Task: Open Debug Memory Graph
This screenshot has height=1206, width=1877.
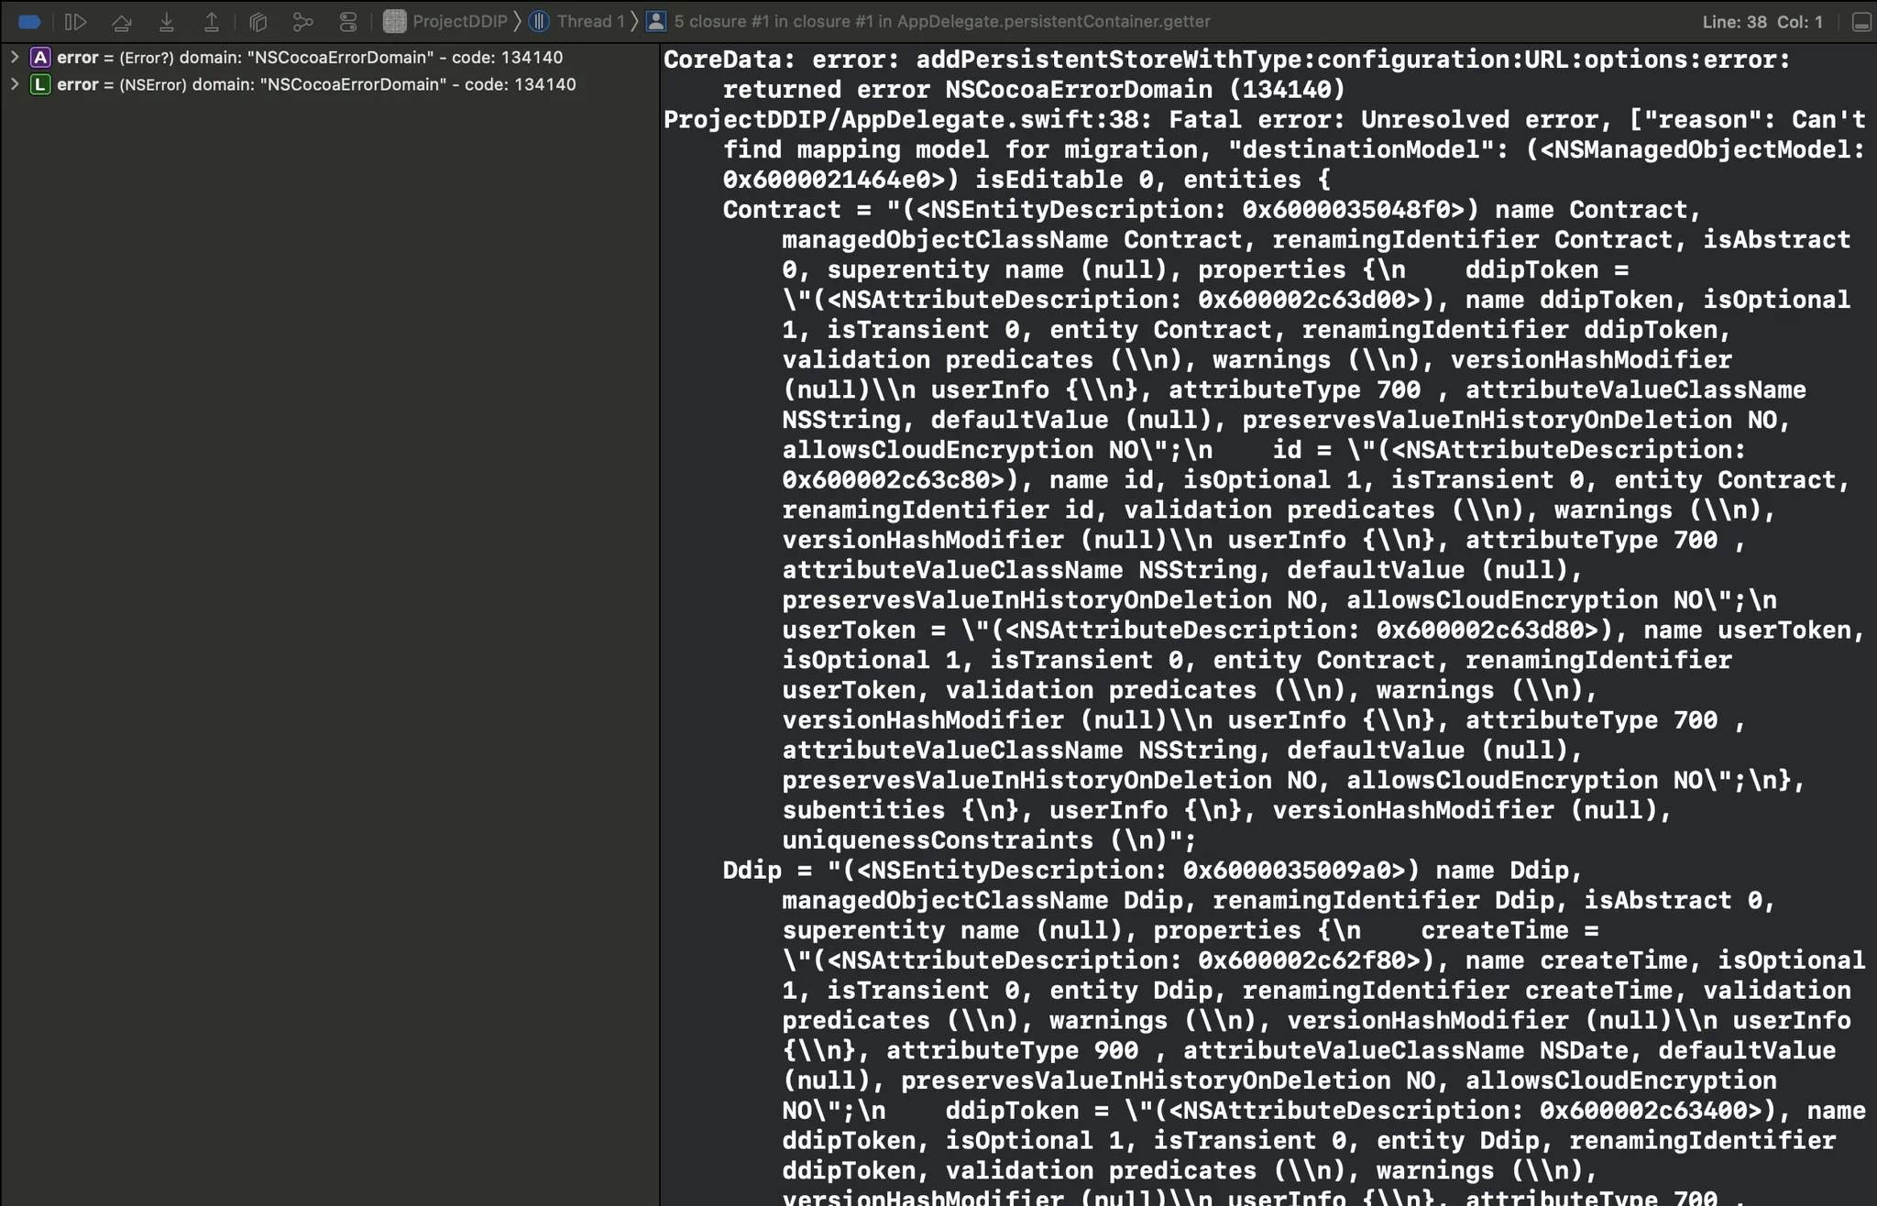Action: pyautogui.click(x=302, y=21)
